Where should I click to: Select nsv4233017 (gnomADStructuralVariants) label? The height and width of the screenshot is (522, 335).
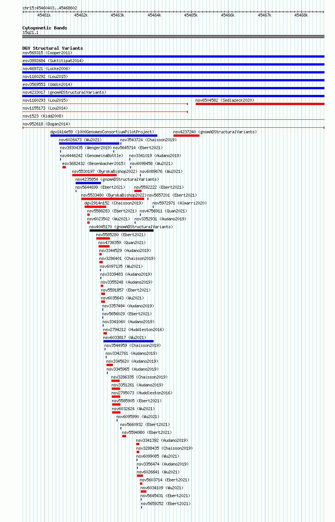coord(64,93)
